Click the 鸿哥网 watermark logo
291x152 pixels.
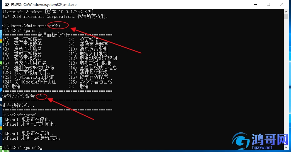pyautogui.click(x=260, y=141)
